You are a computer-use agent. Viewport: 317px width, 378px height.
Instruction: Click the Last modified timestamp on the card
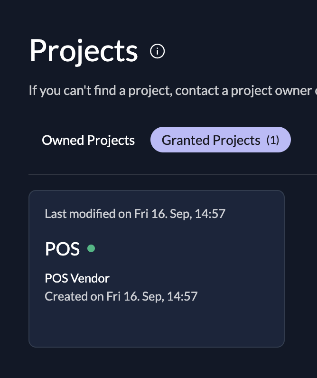pos(135,214)
